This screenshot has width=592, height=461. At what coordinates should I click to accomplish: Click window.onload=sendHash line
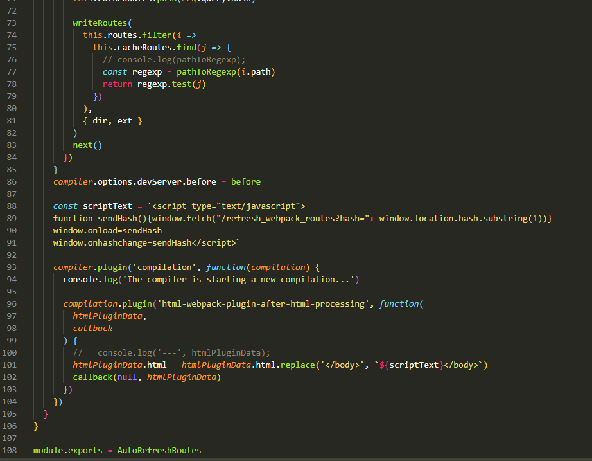click(108, 231)
